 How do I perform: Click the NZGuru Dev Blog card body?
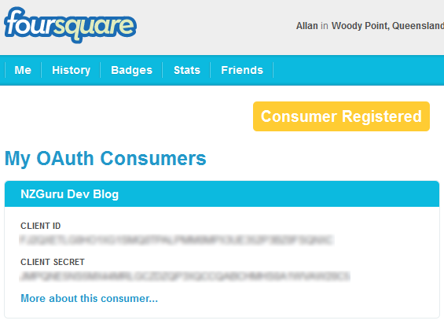[222, 262]
